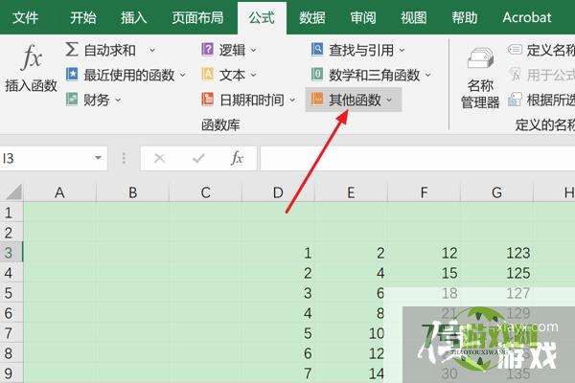Image resolution: width=575 pixels, height=383 pixels.
Task: Select column A header
Action: (x=59, y=192)
